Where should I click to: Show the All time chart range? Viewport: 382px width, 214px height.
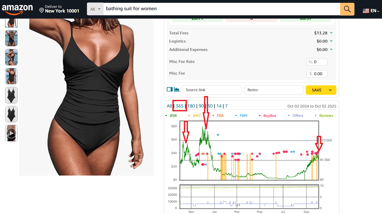(x=169, y=106)
